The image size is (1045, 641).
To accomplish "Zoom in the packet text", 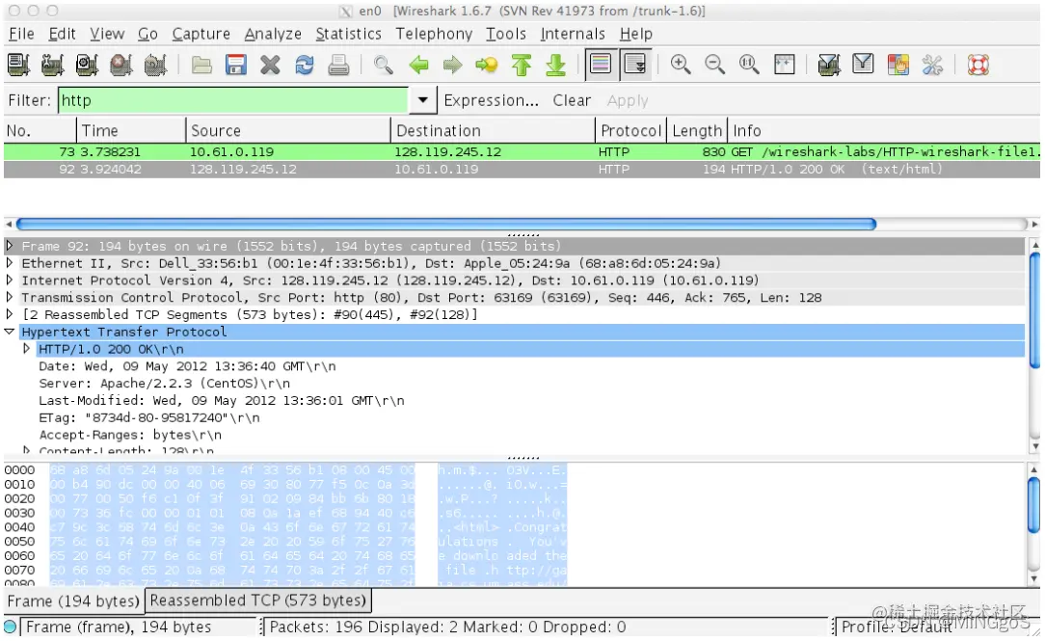I will click(x=681, y=65).
